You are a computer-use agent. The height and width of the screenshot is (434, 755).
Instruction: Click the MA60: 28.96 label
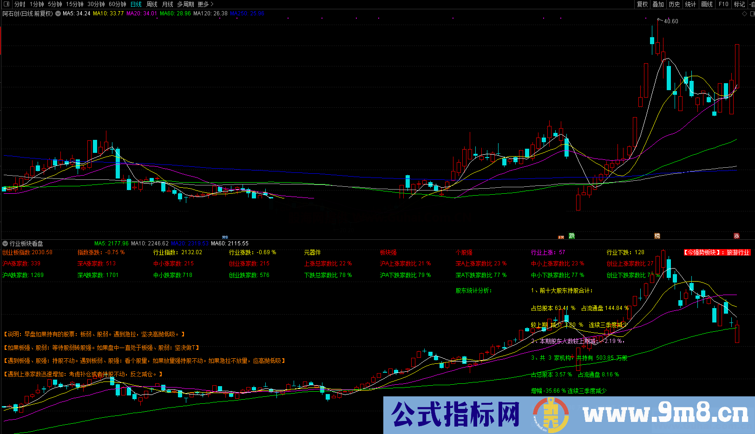(x=175, y=13)
